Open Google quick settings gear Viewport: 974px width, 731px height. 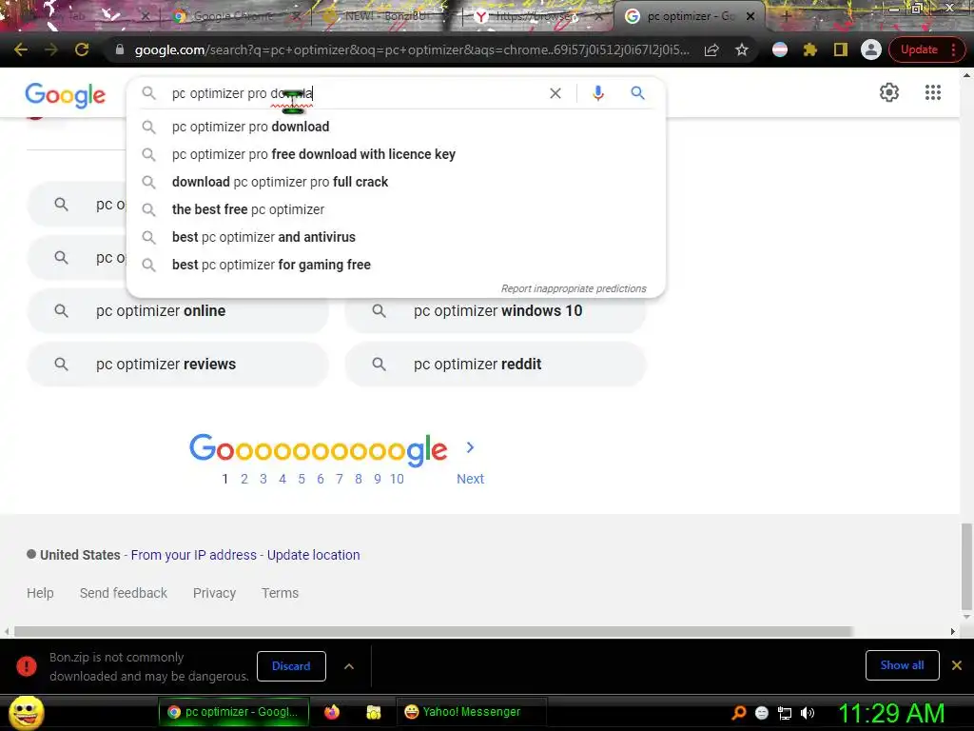(889, 92)
